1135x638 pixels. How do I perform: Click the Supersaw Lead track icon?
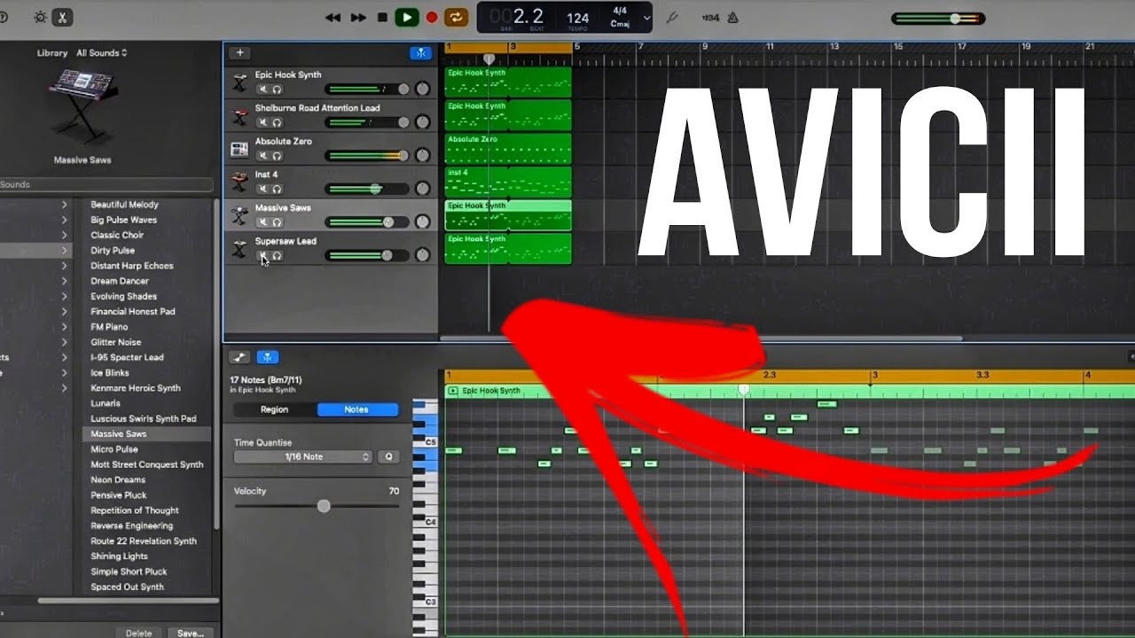pyautogui.click(x=239, y=249)
